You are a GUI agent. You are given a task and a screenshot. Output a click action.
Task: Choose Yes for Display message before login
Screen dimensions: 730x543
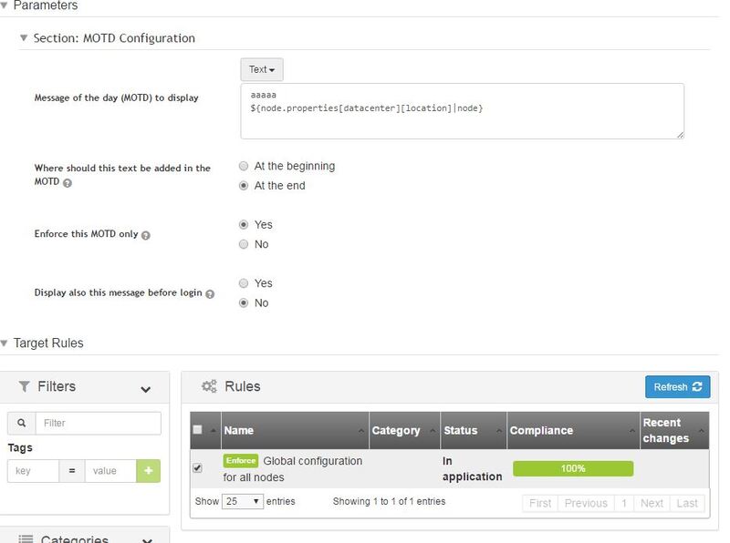(244, 283)
